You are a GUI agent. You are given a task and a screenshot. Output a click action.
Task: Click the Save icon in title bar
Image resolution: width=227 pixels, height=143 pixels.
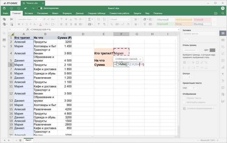point(4,8)
